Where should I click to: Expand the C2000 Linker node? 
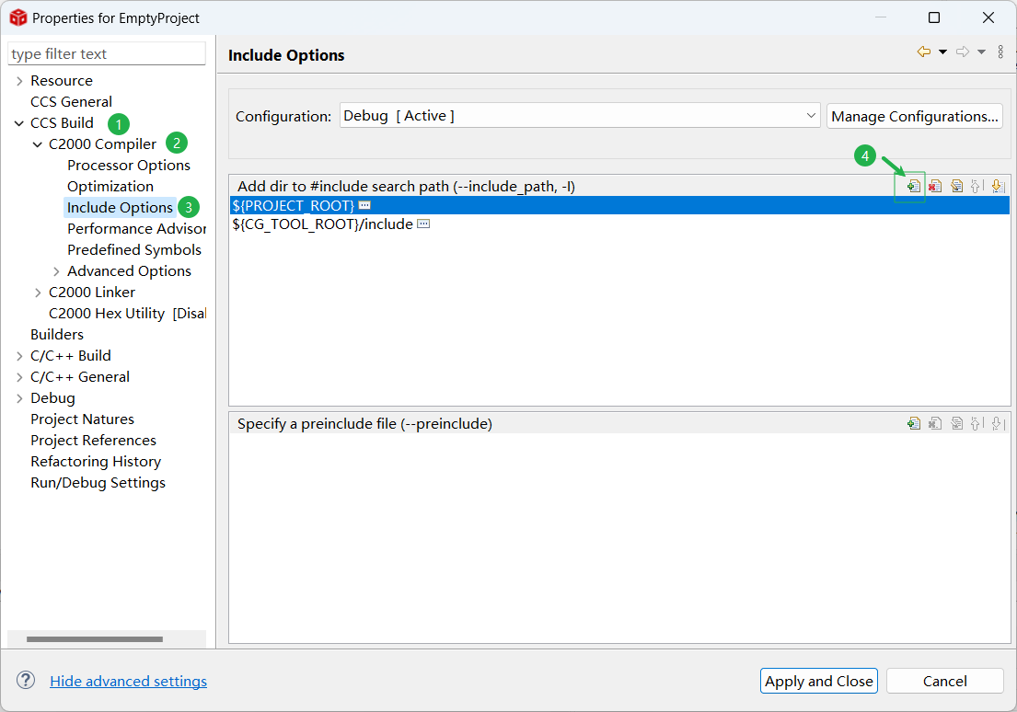click(38, 293)
